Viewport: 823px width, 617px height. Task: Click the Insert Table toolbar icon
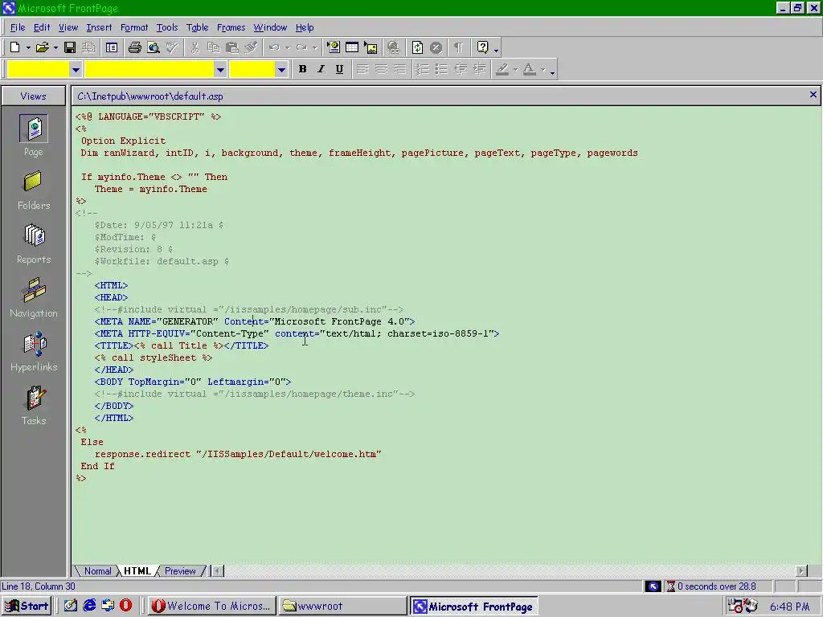tap(352, 47)
